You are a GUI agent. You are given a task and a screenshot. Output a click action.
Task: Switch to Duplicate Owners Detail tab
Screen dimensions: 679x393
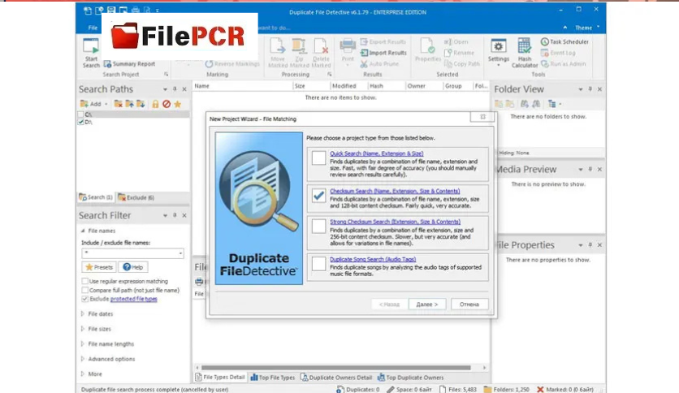pyautogui.click(x=336, y=378)
